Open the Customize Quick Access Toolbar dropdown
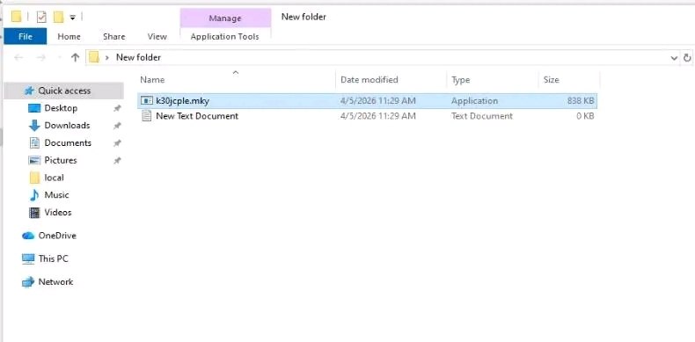Screen dimensions: 695x342 pyautogui.click(x=73, y=18)
